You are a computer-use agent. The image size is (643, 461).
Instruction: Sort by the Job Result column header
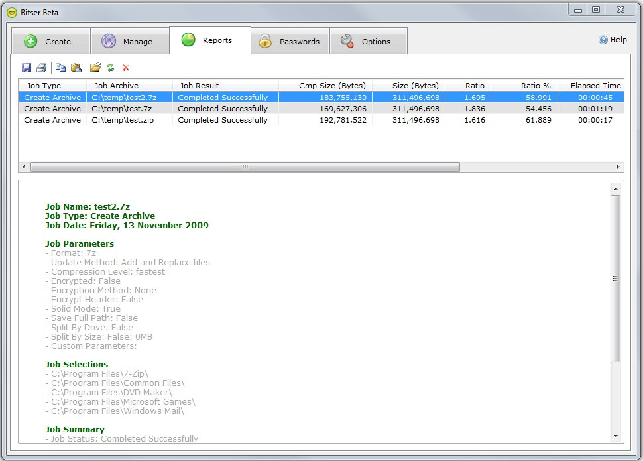225,86
